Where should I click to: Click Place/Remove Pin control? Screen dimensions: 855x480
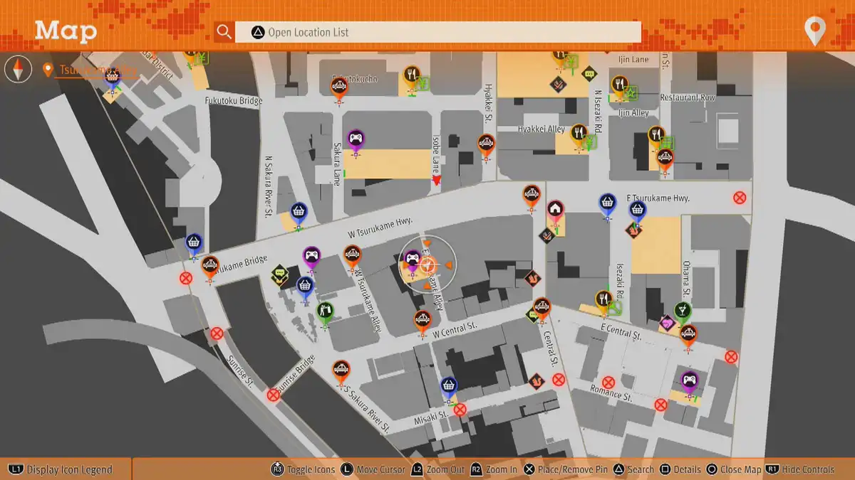tap(566, 469)
